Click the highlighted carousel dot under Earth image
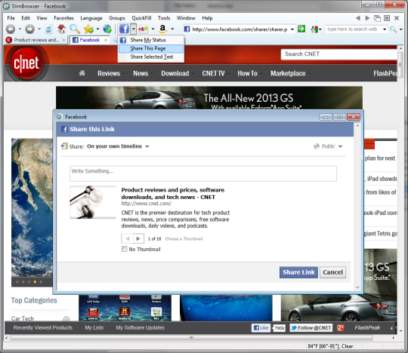 35,282
